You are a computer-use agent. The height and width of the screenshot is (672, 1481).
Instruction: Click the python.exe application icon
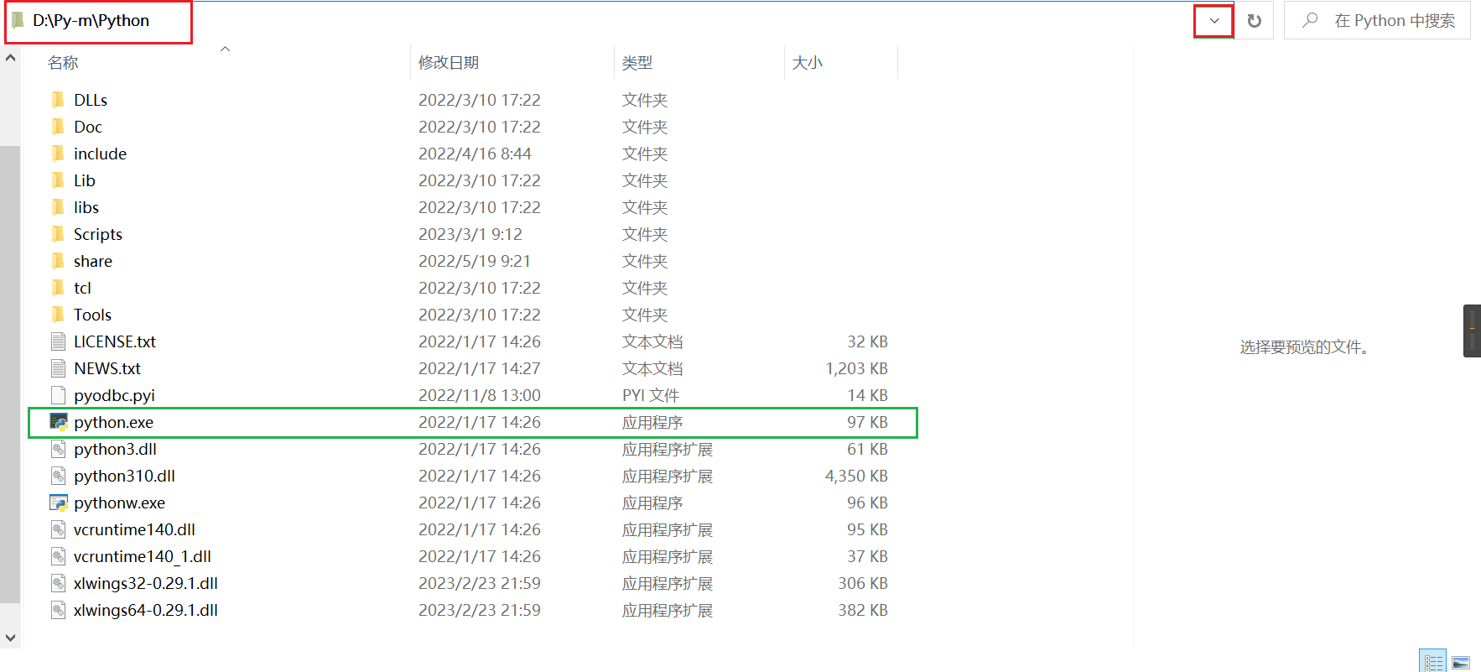59,422
